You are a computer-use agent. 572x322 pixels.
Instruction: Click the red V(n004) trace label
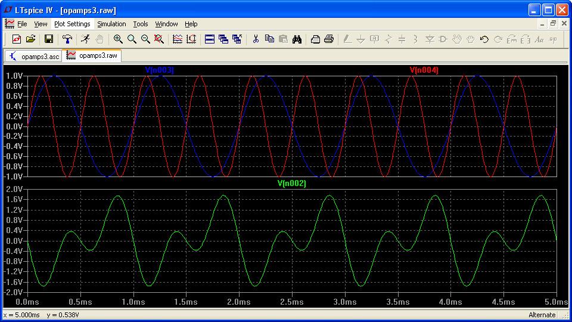click(x=424, y=70)
